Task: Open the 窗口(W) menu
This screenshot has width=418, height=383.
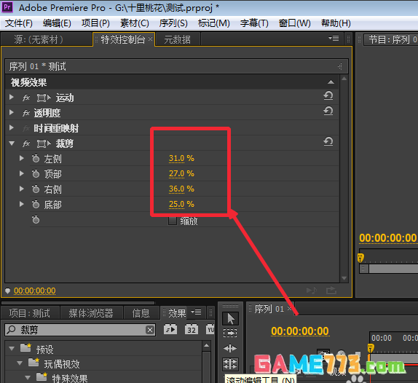Action: (x=295, y=23)
